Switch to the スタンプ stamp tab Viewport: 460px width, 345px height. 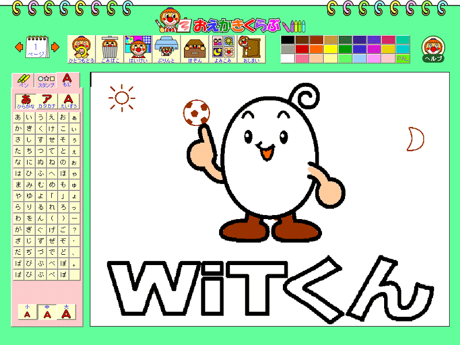point(46,81)
